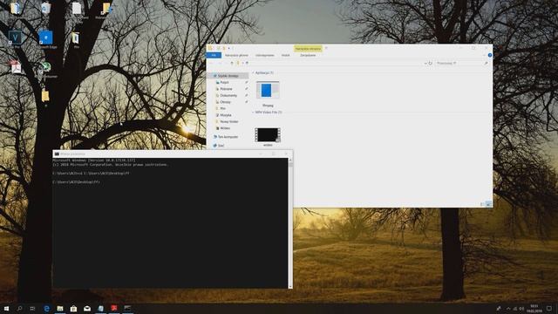Click the taskbar search magnifier
The image size is (558, 314).
pyautogui.click(x=19, y=308)
